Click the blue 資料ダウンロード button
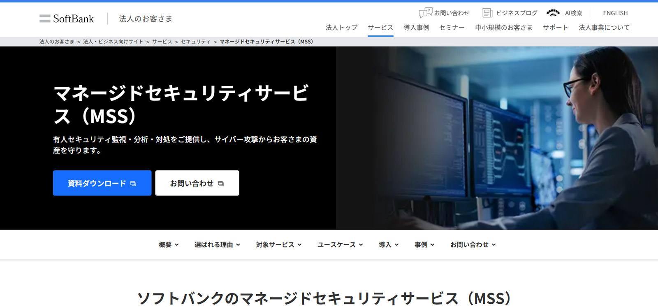Screen dimensions: 658x307 102,183
